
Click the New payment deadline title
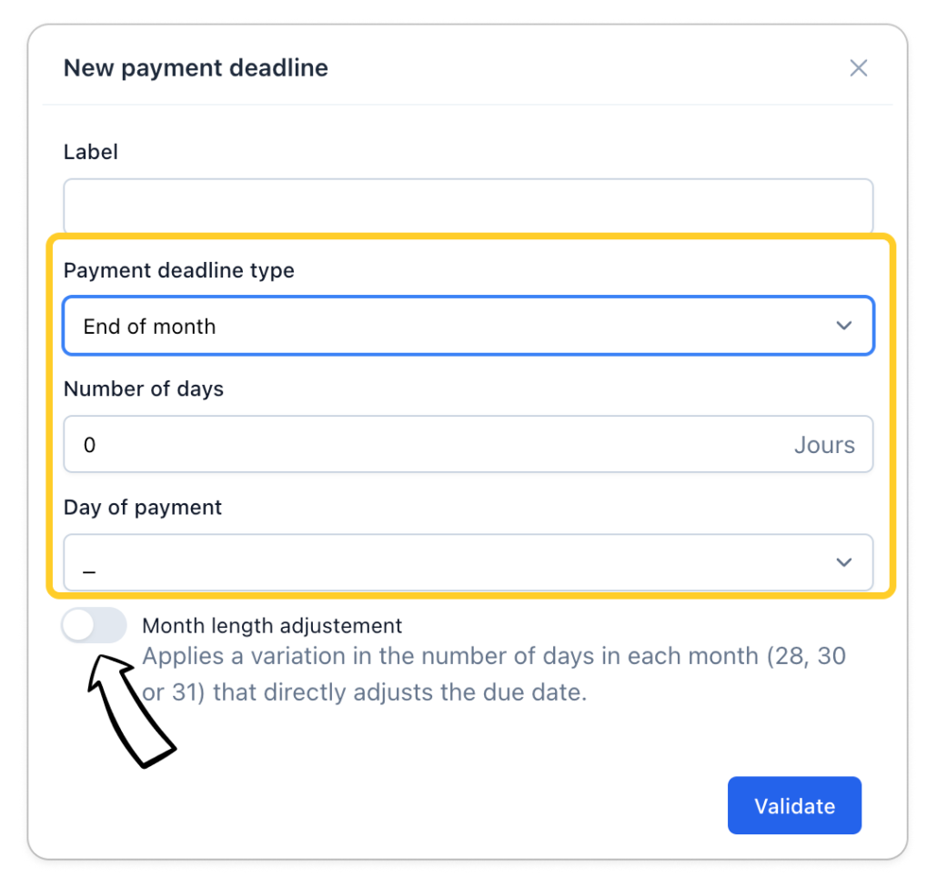coord(196,68)
